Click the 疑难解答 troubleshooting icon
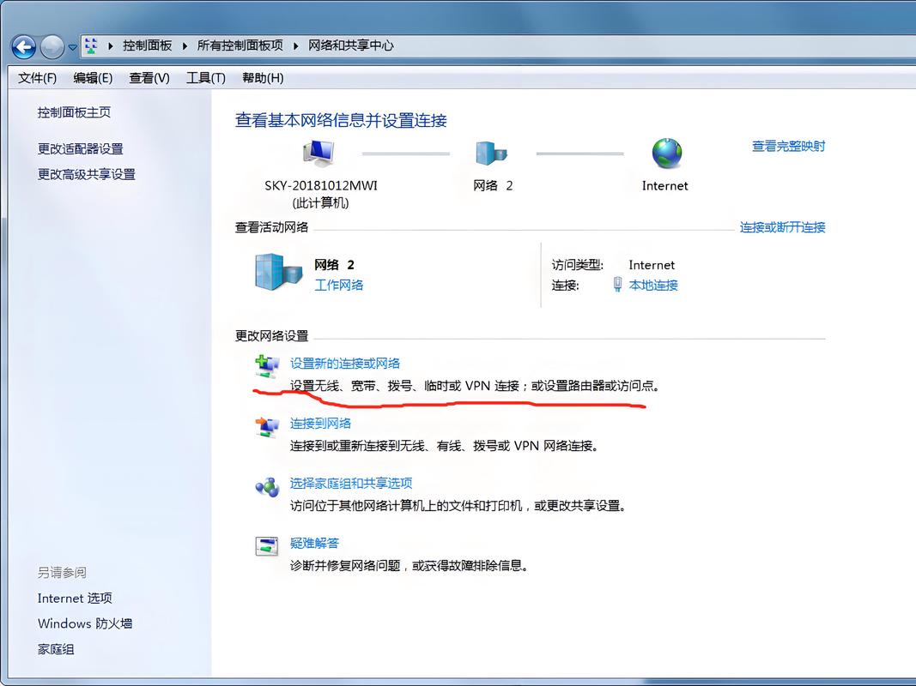 pyautogui.click(x=268, y=546)
